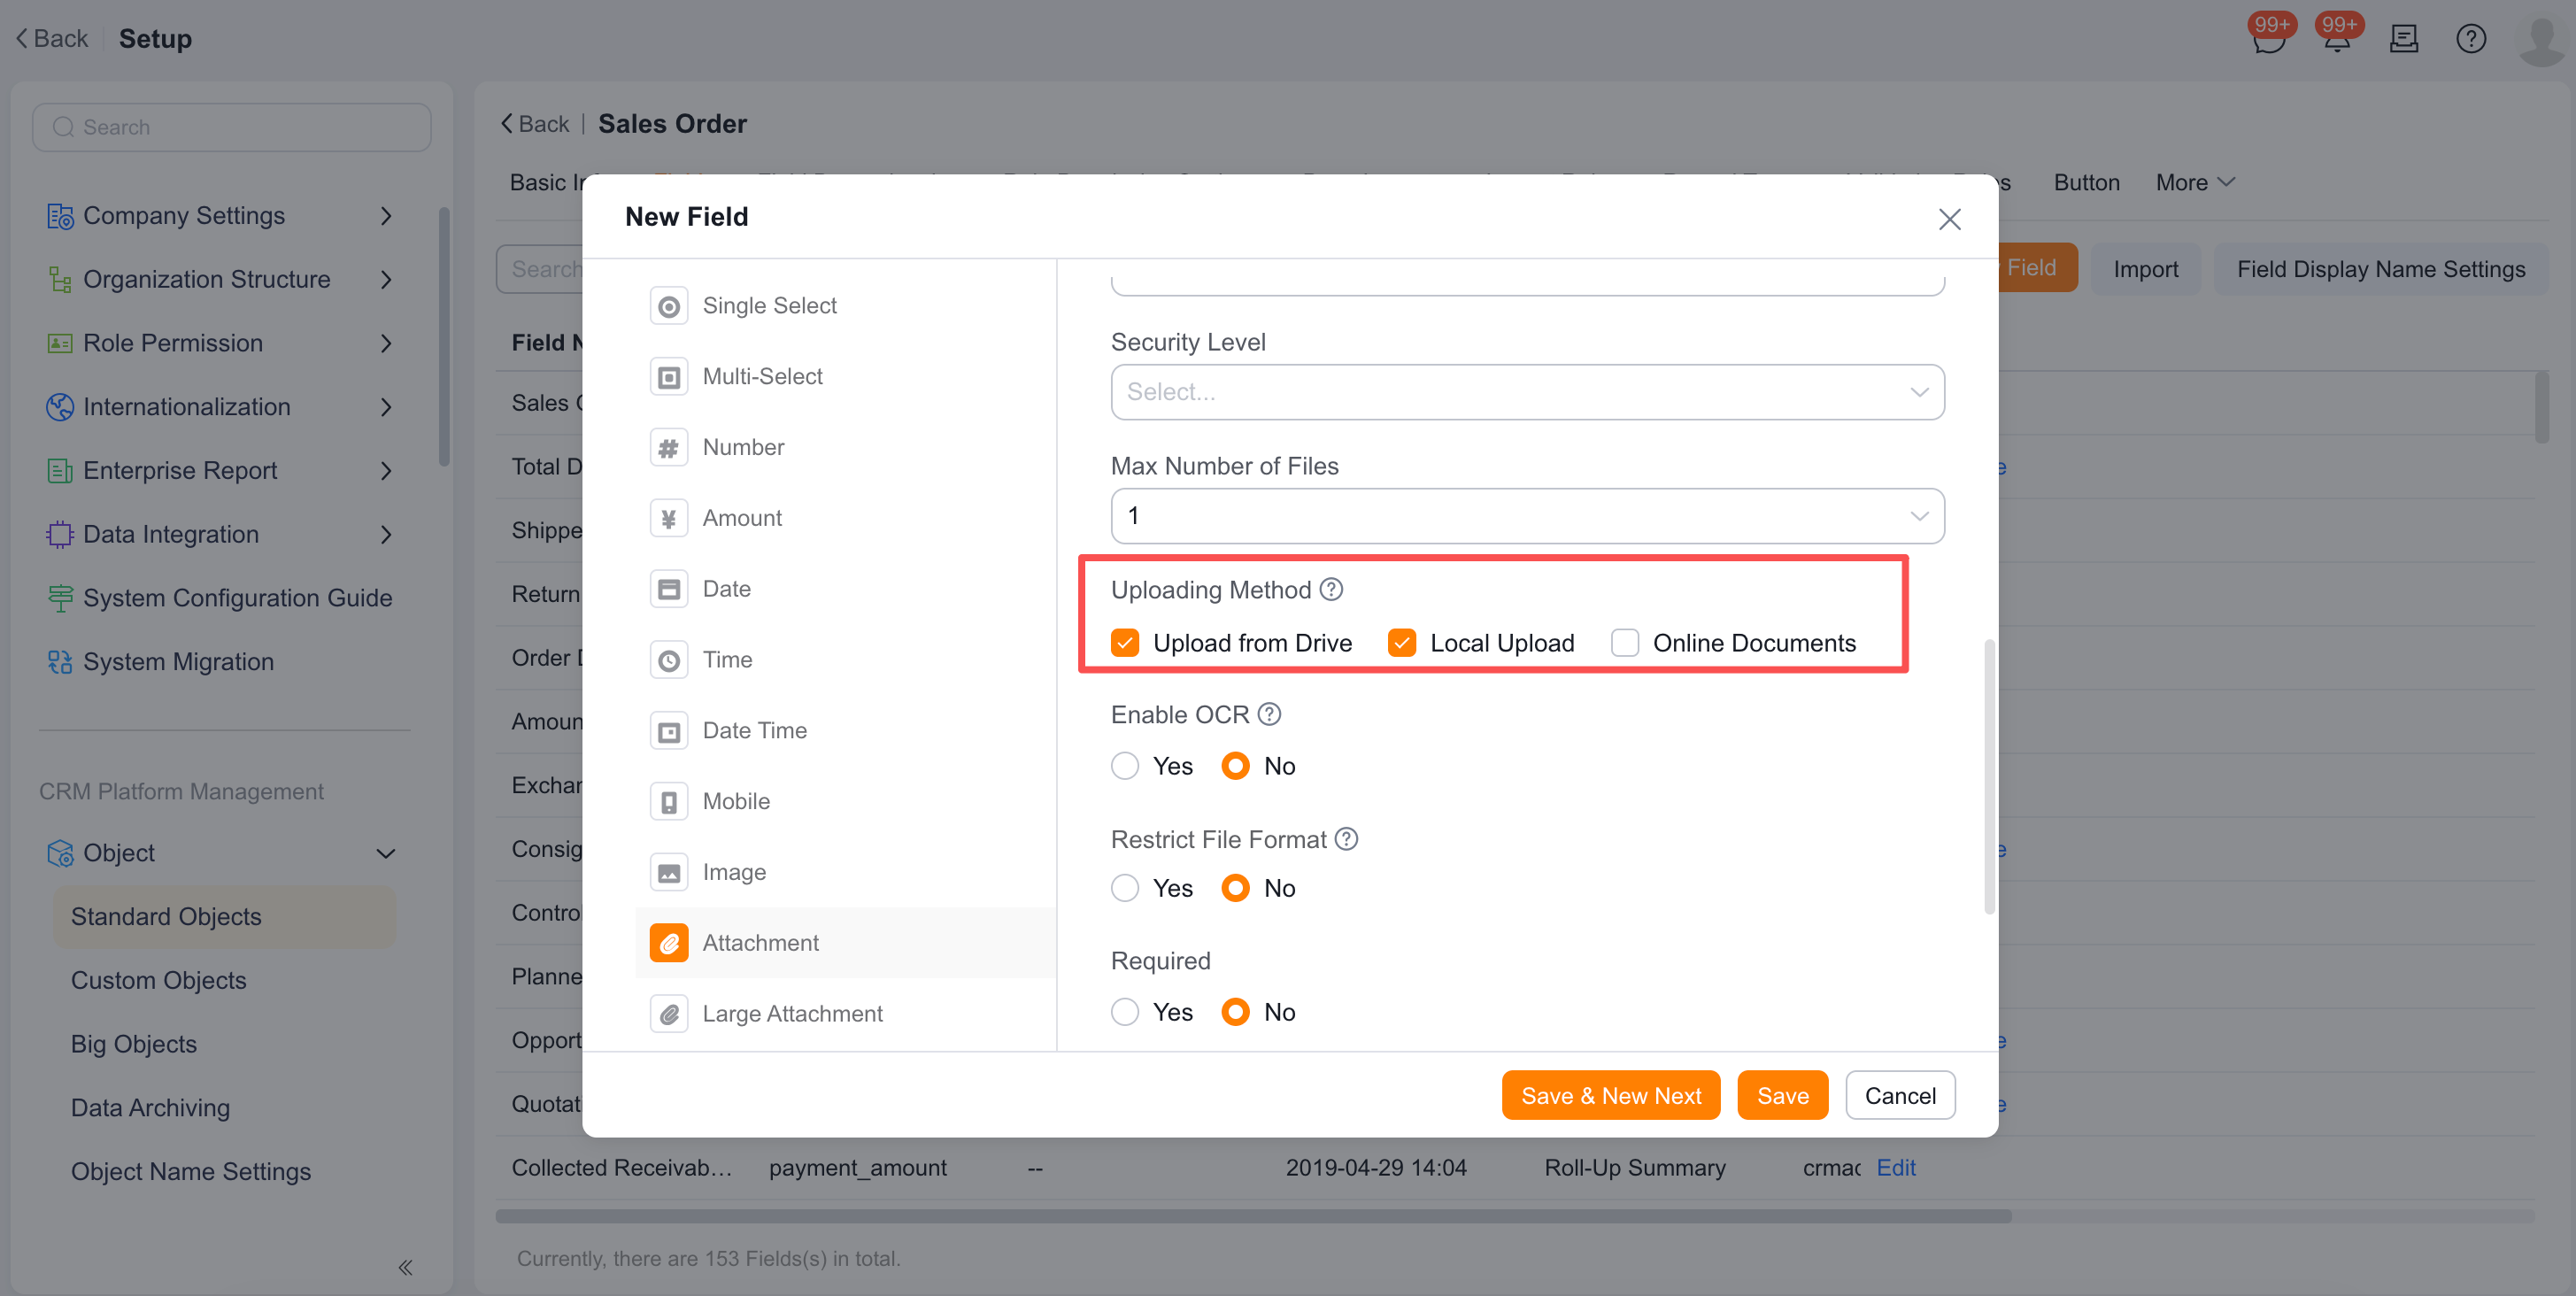Enable the Online Documents checkbox
The width and height of the screenshot is (2576, 1296).
[x=1625, y=643]
